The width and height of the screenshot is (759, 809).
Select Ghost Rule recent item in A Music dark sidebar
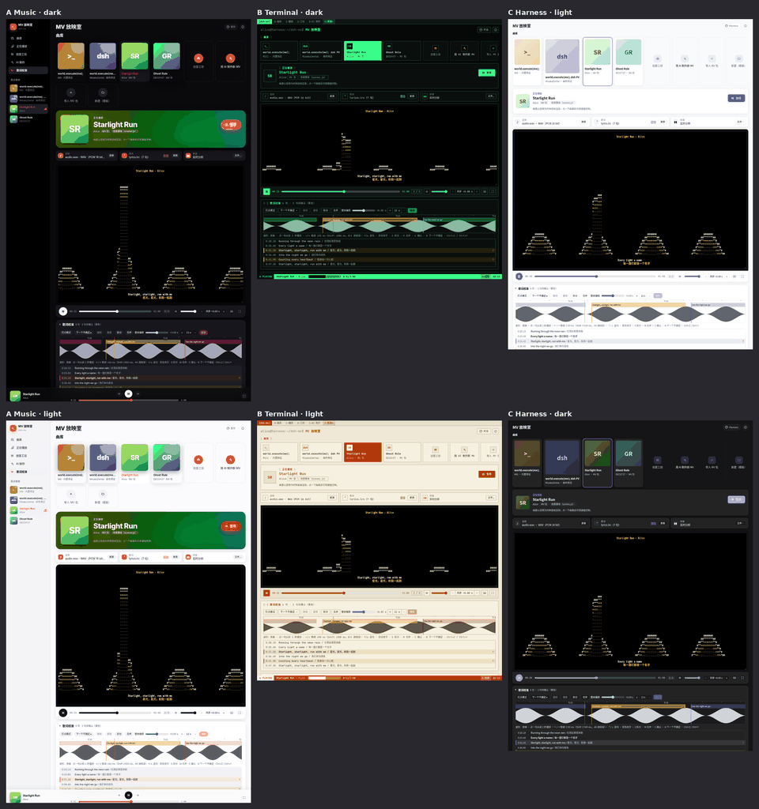tap(28, 119)
